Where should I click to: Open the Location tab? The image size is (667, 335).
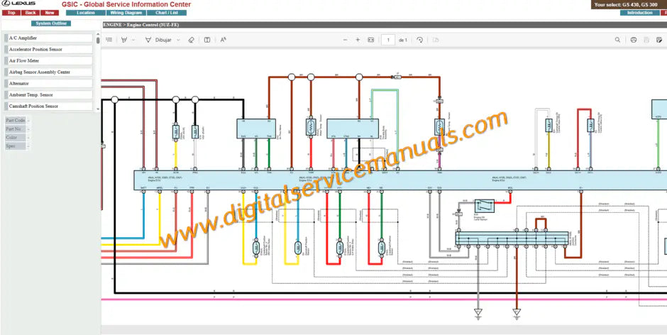[x=85, y=13]
